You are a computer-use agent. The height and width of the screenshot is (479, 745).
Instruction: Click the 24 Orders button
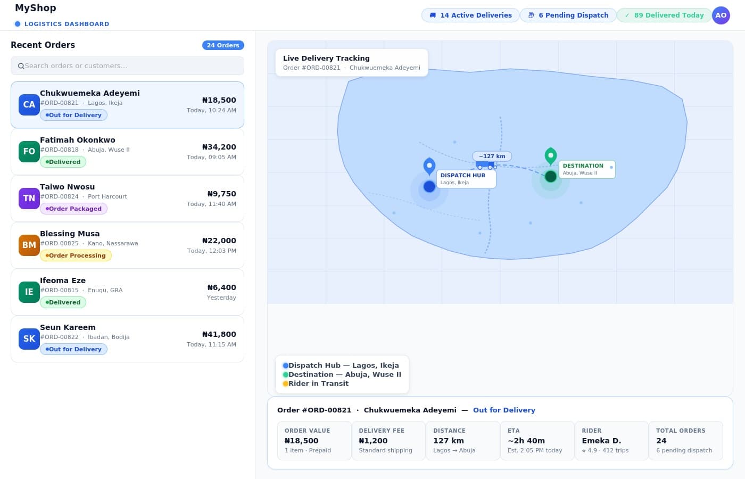(223, 45)
